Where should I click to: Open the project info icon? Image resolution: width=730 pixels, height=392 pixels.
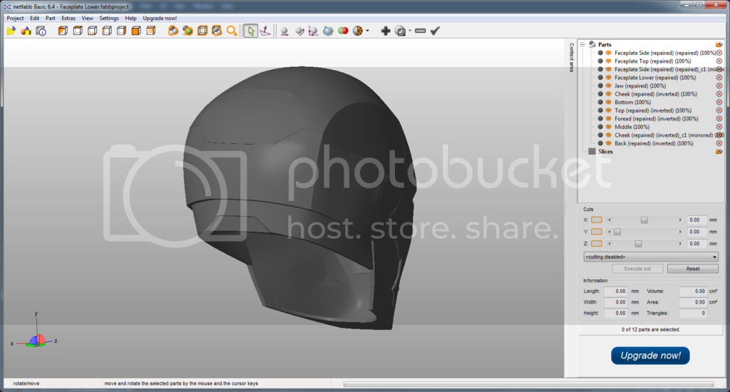pyautogui.click(x=41, y=31)
